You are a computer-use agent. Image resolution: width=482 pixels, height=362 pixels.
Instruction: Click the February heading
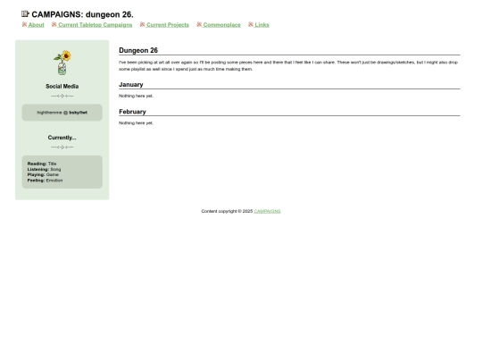tap(132, 112)
